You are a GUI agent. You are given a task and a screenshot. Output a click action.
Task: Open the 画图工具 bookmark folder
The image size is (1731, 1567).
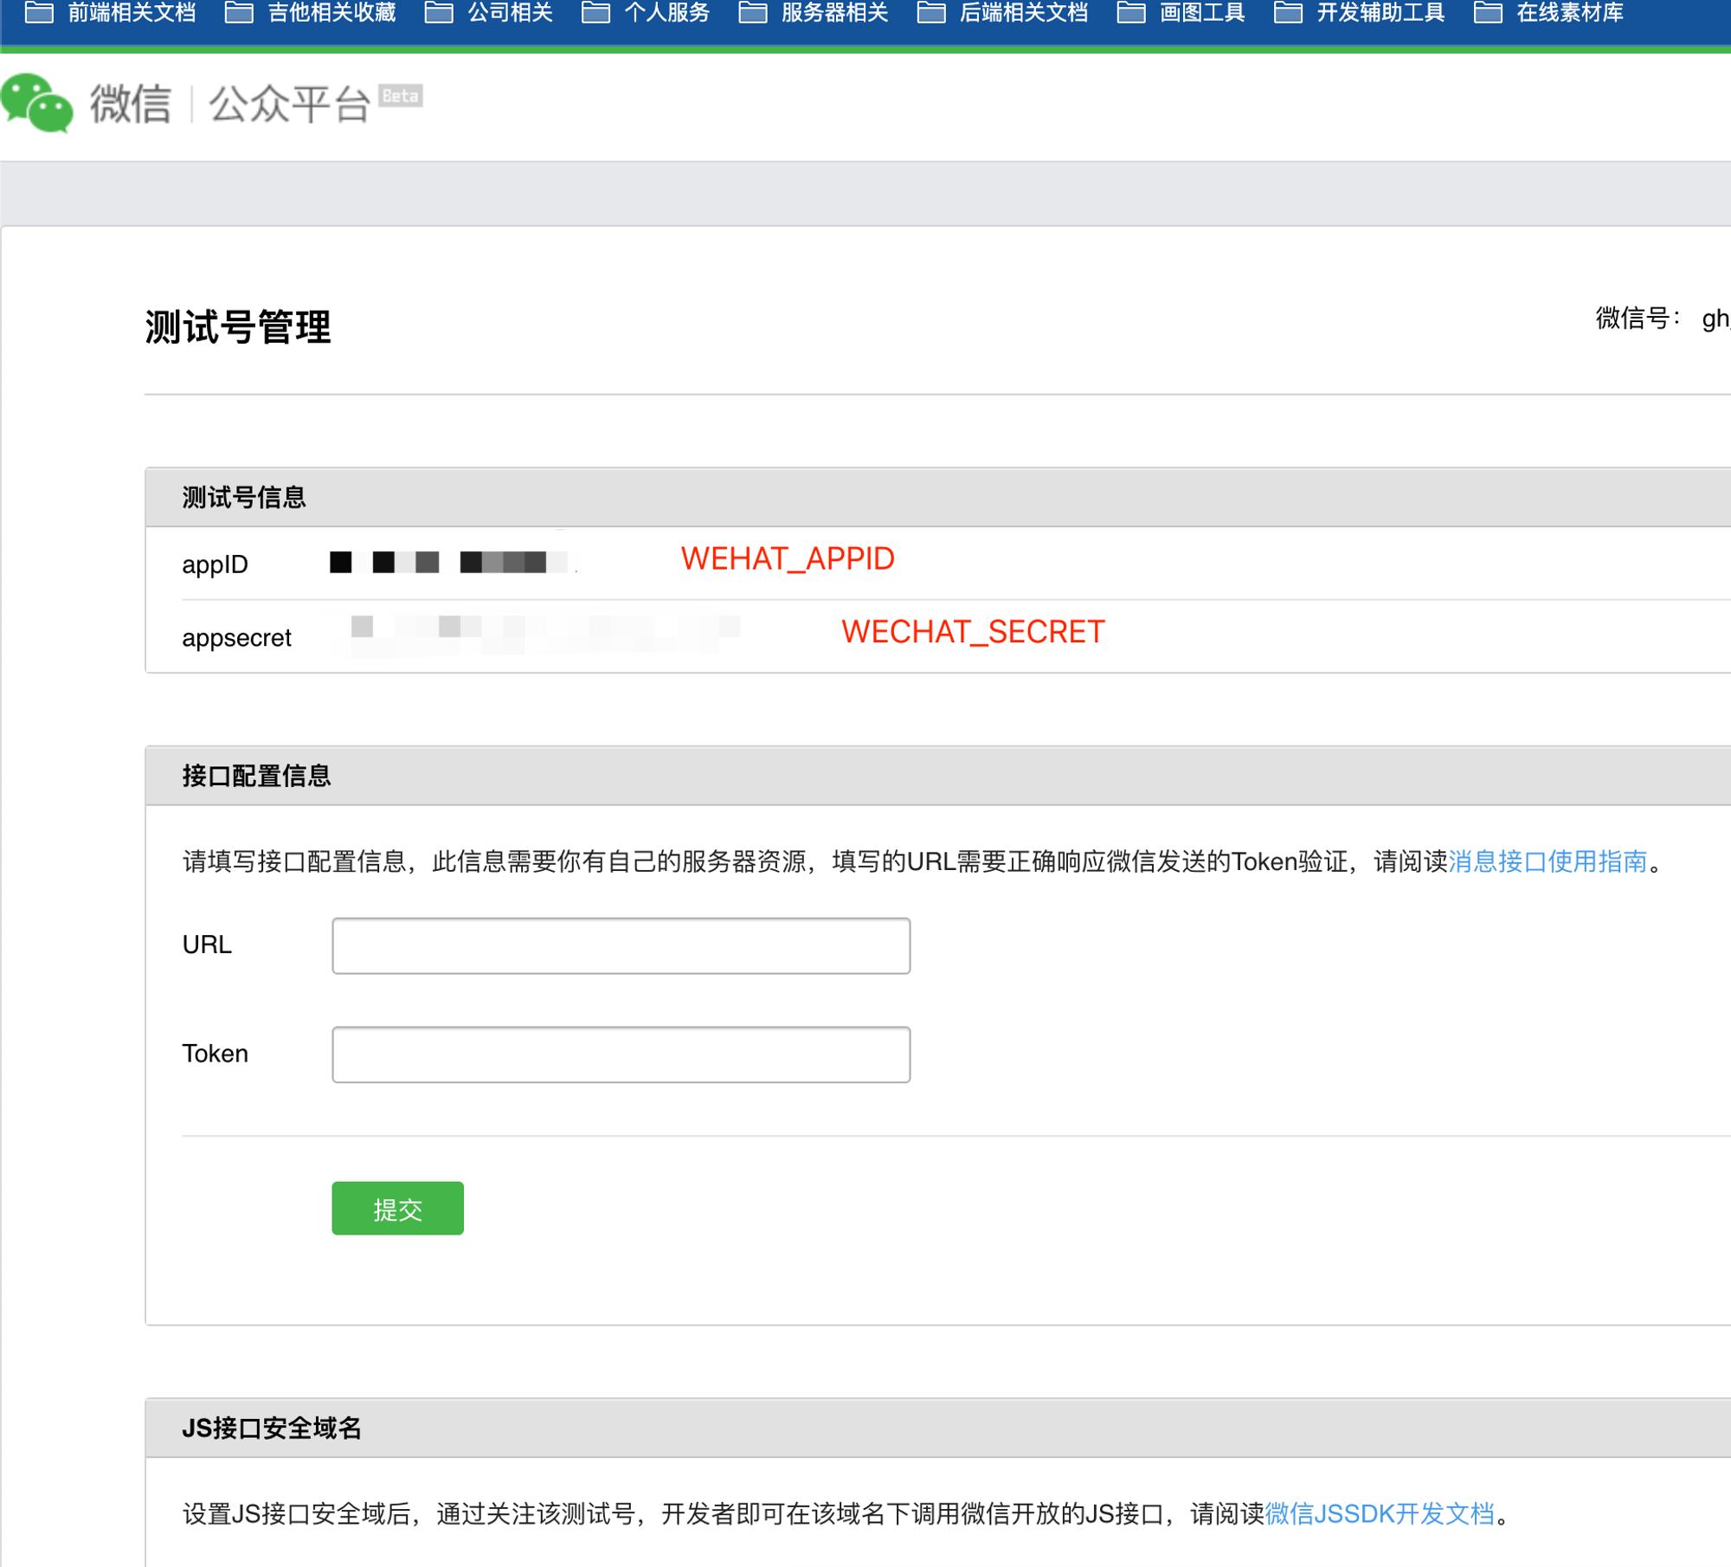[x=1181, y=13]
